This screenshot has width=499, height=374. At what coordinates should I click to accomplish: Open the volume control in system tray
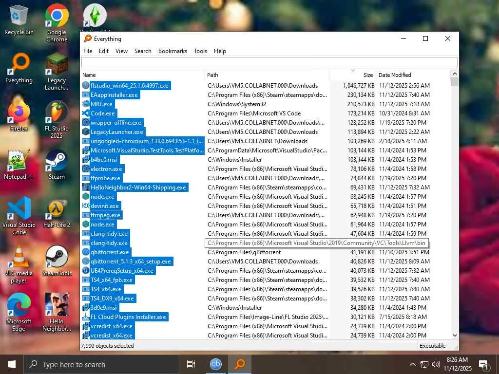click(436, 364)
